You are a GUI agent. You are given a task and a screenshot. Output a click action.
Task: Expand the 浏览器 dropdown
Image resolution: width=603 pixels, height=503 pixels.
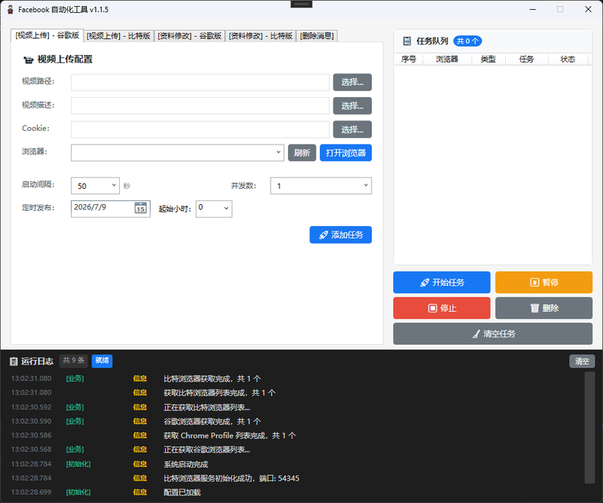pyautogui.click(x=177, y=153)
